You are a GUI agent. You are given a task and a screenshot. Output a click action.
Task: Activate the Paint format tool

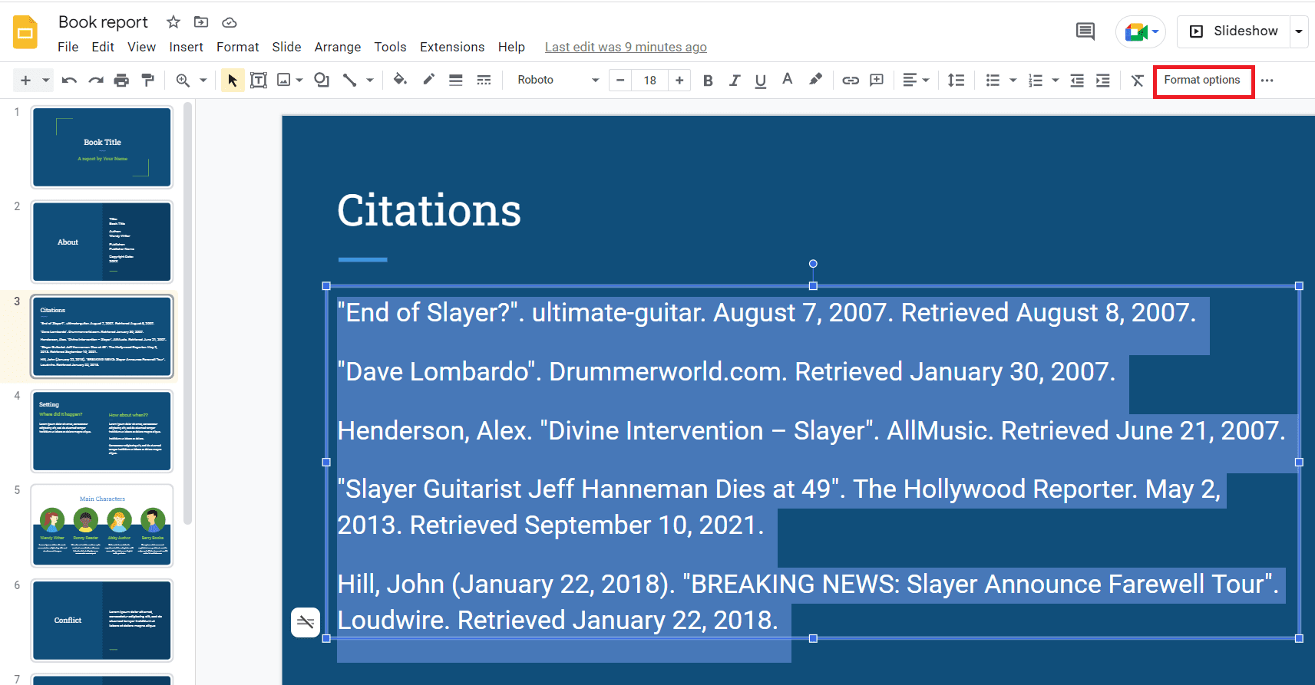coord(148,80)
